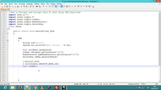Toggle the indent guide toolbar button
The height and width of the screenshot is (90, 161).
[x=61, y=6]
